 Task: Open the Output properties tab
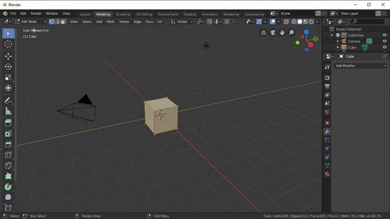(x=327, y=86)
